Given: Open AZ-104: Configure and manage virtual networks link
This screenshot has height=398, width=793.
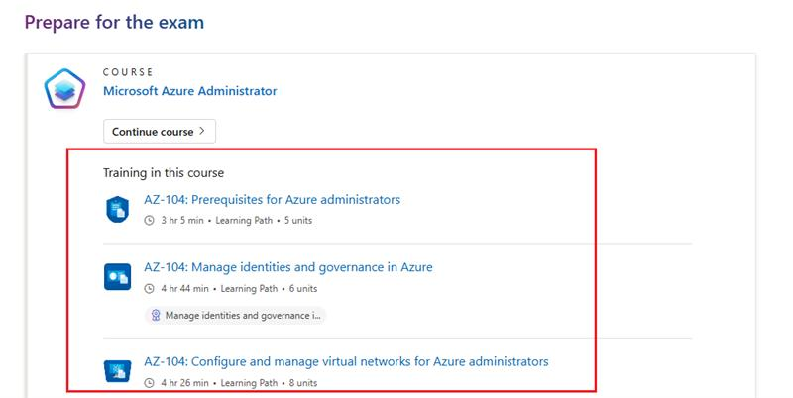Looking at the screenshot, I should pos(346,361).
